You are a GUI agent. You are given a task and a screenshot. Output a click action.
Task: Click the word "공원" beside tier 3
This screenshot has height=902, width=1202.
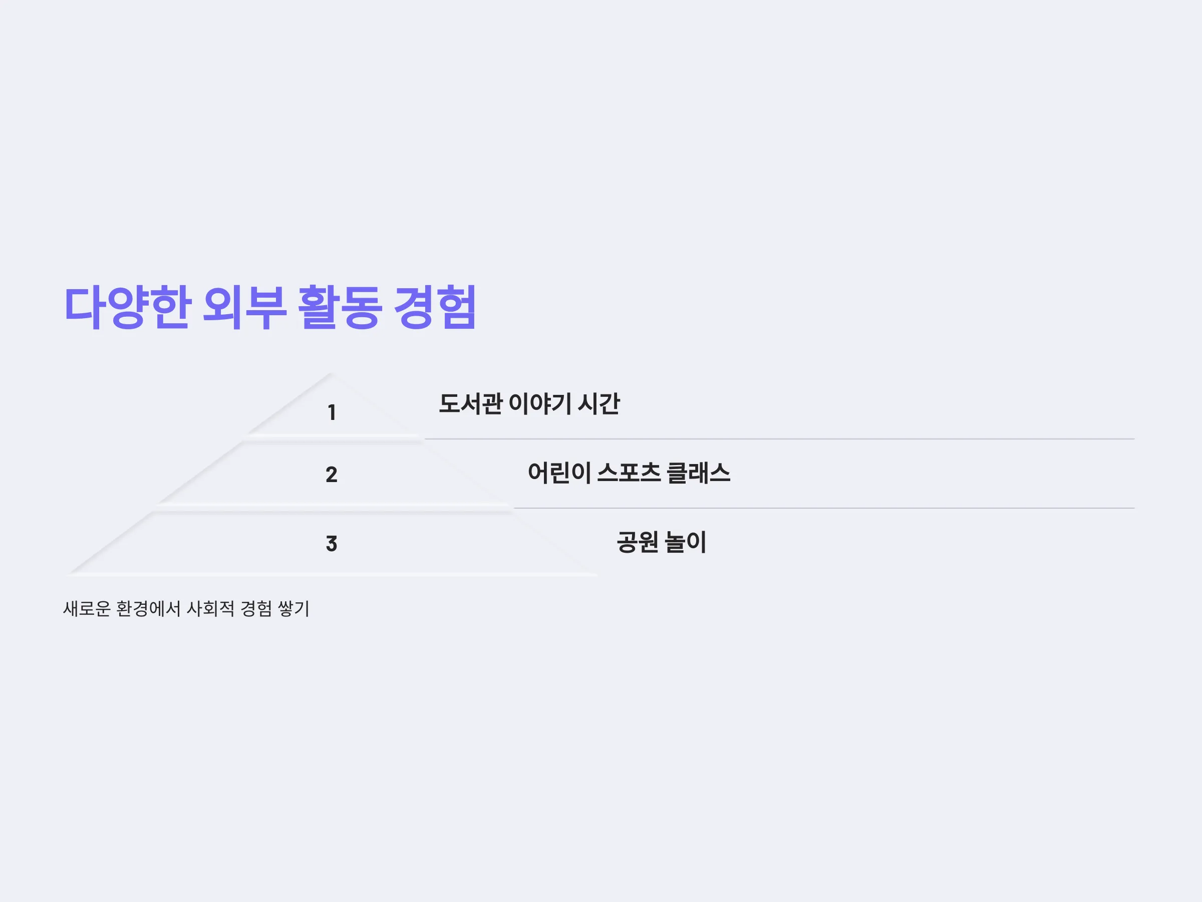coord(638,542)
